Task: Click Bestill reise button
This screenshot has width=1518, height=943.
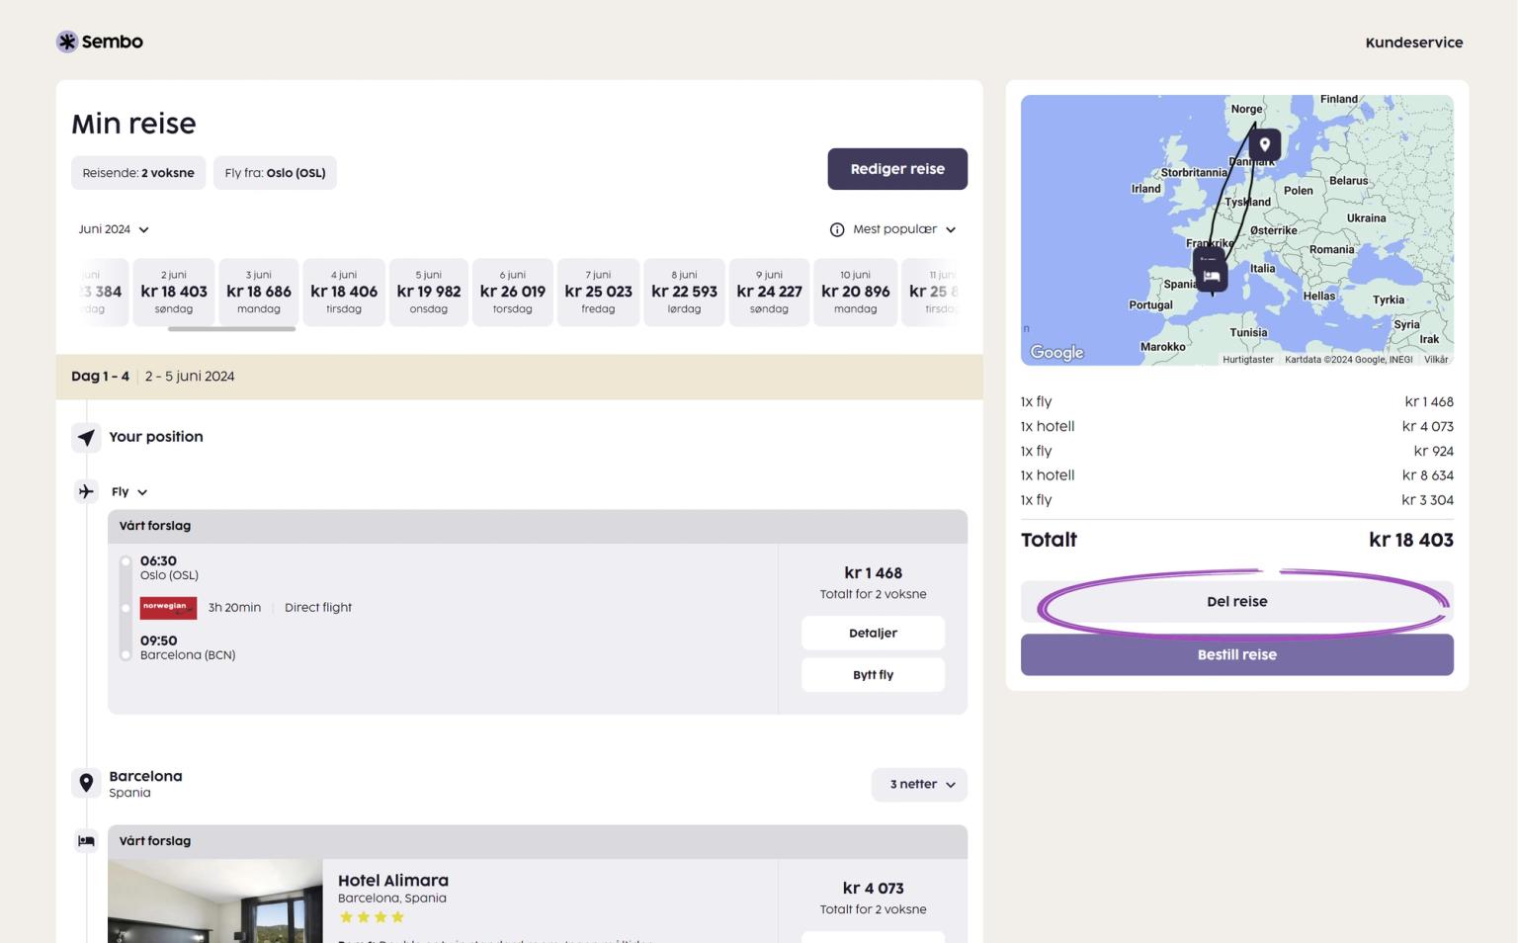Action: pyautogui.click(x=1237, y=654)
